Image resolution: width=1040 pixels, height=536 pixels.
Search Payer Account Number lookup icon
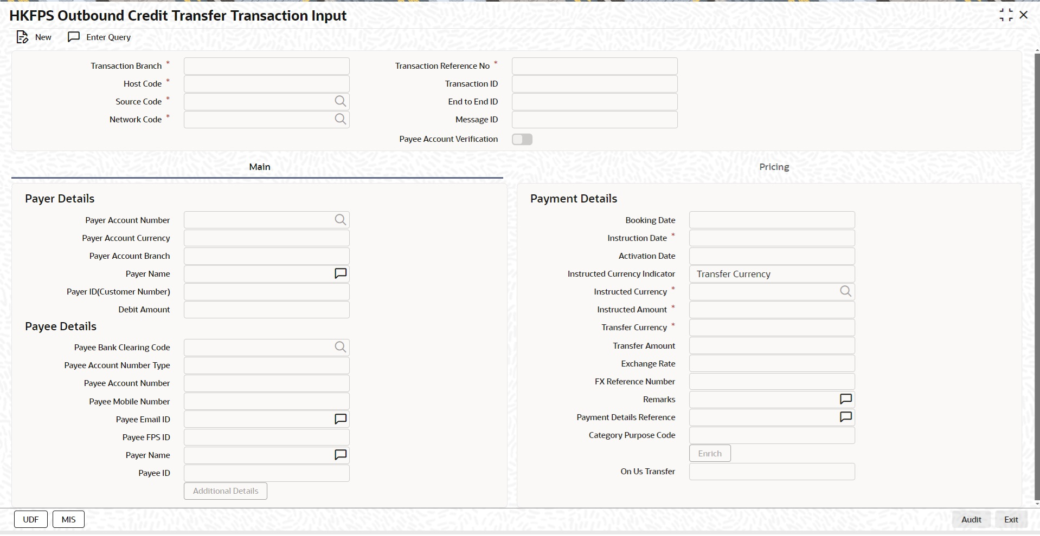[340, 220]
